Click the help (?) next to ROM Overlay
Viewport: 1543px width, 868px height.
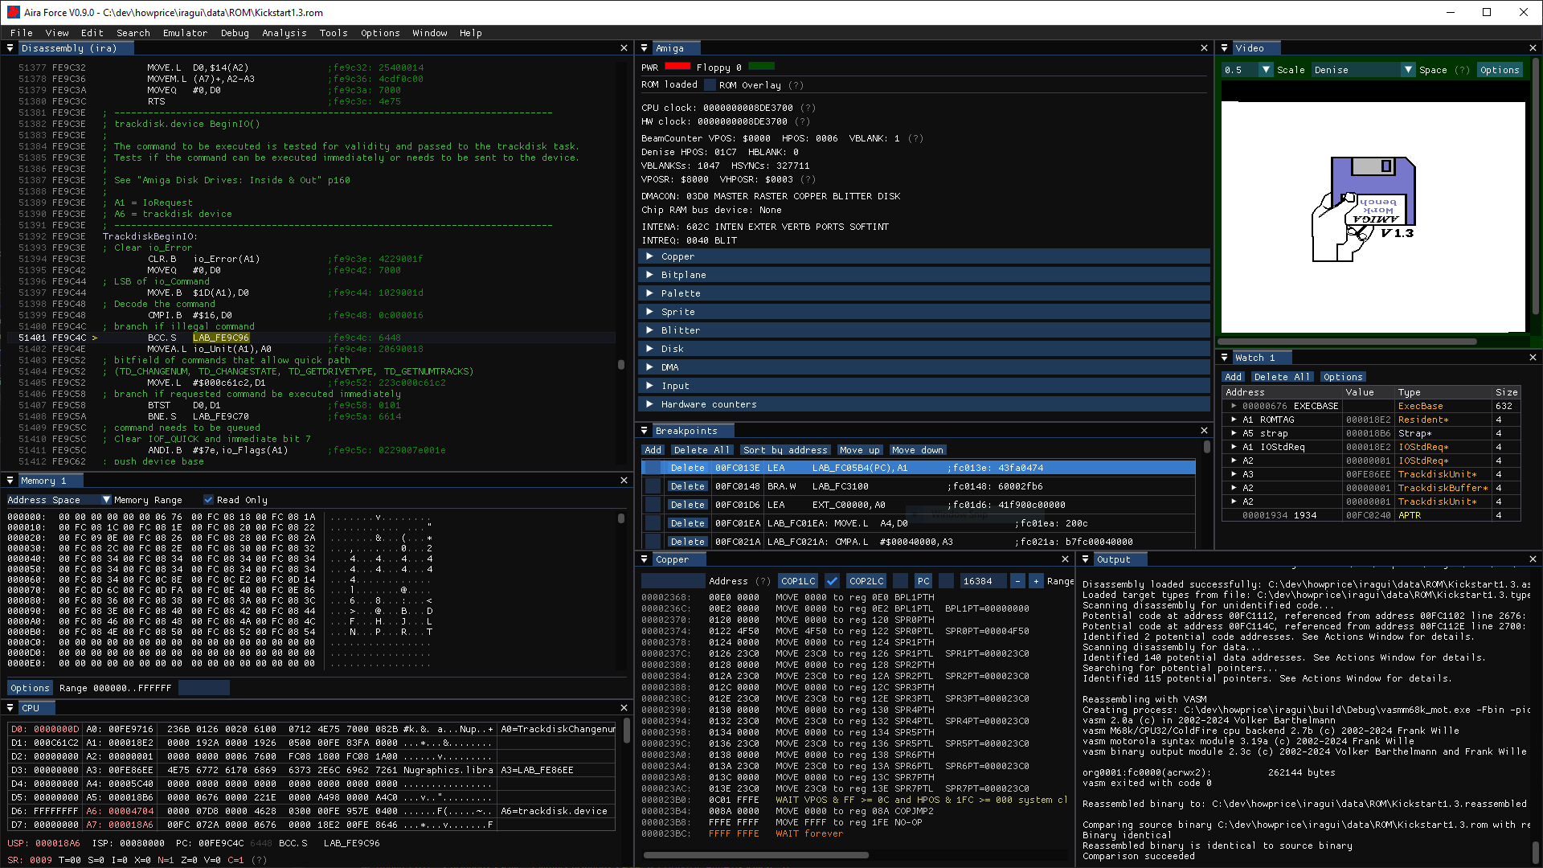coord(796,85)
